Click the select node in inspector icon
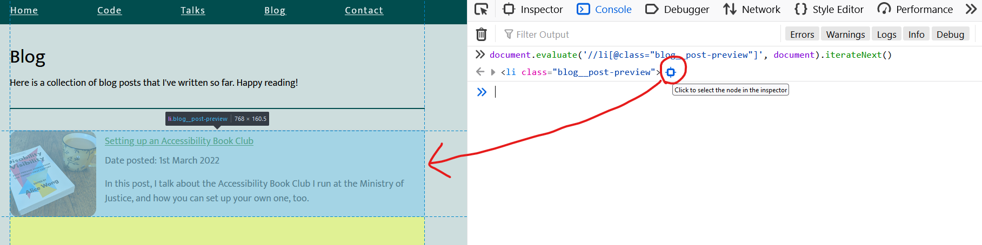Screen dimensions: 982x245 [671, 72]
